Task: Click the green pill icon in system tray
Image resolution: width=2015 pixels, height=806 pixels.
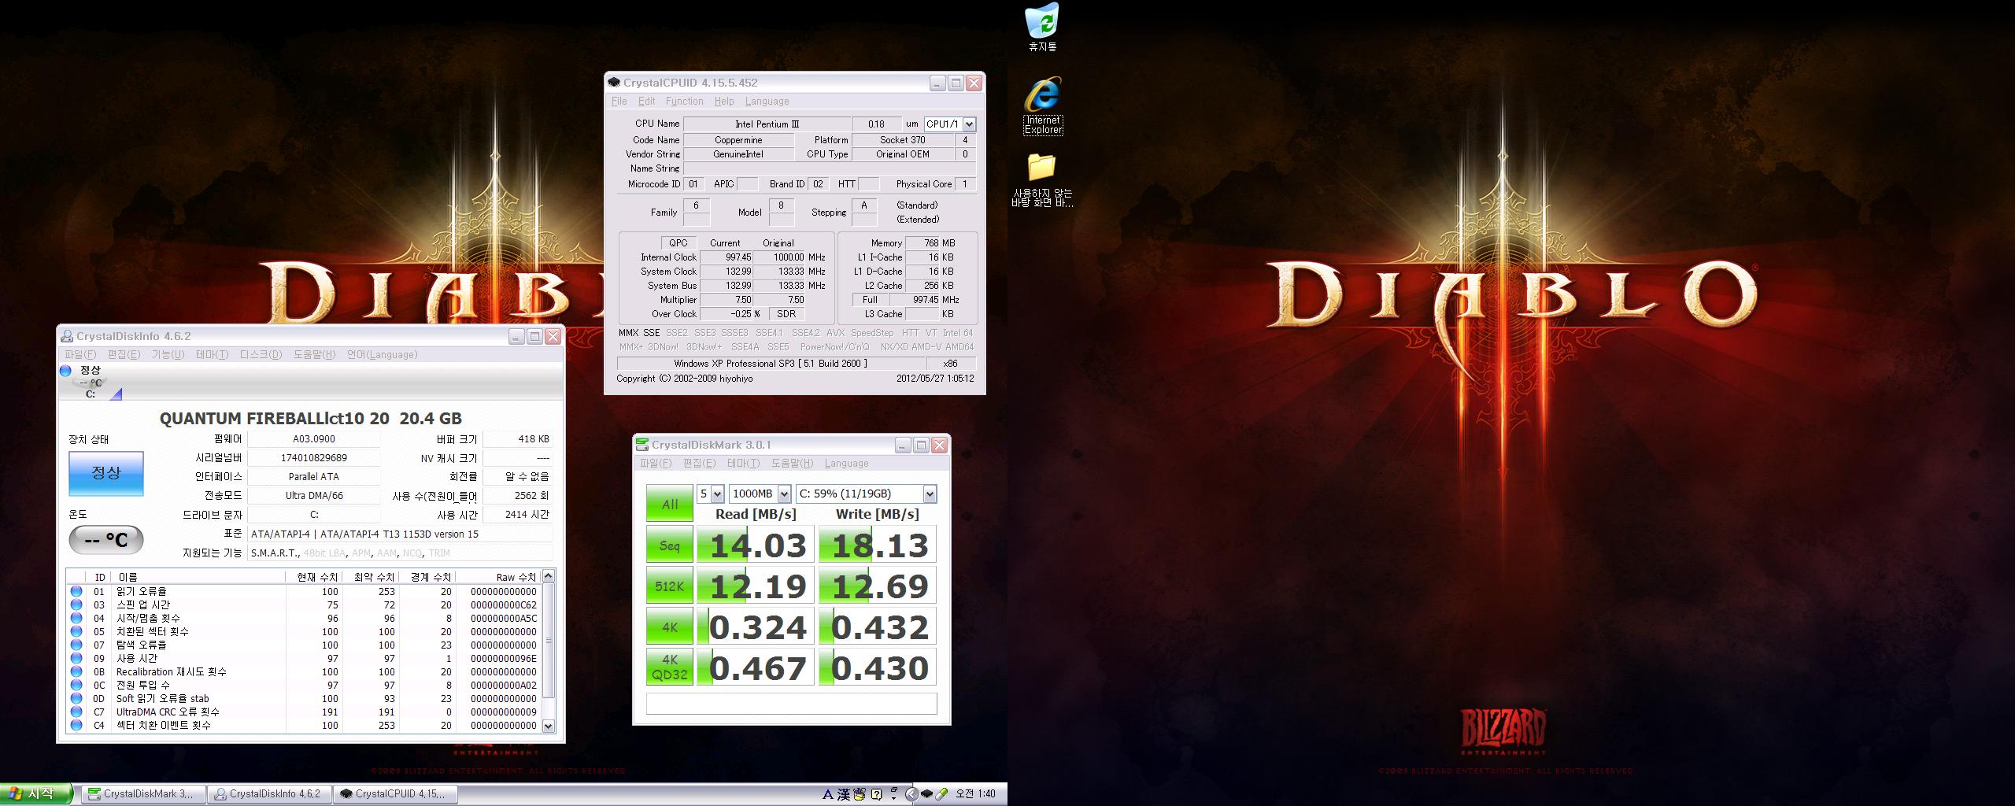Action: (x=941, y=794)
